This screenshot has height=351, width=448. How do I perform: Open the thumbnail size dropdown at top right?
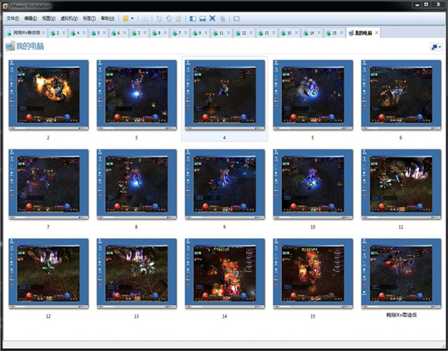click(x=436, y=47)
